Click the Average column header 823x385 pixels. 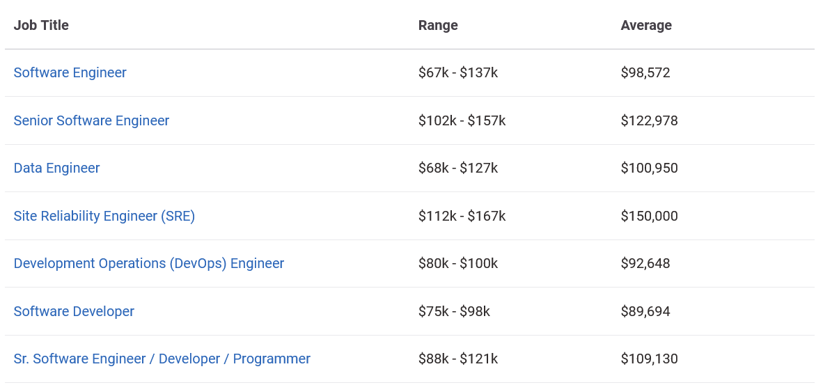646,25
